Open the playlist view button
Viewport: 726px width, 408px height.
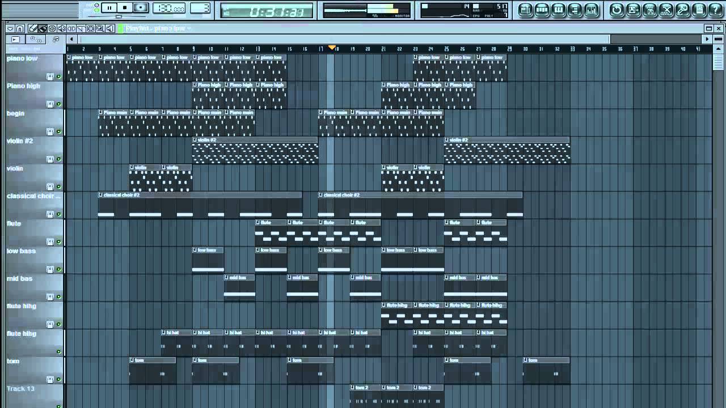(x=525, y=10)
